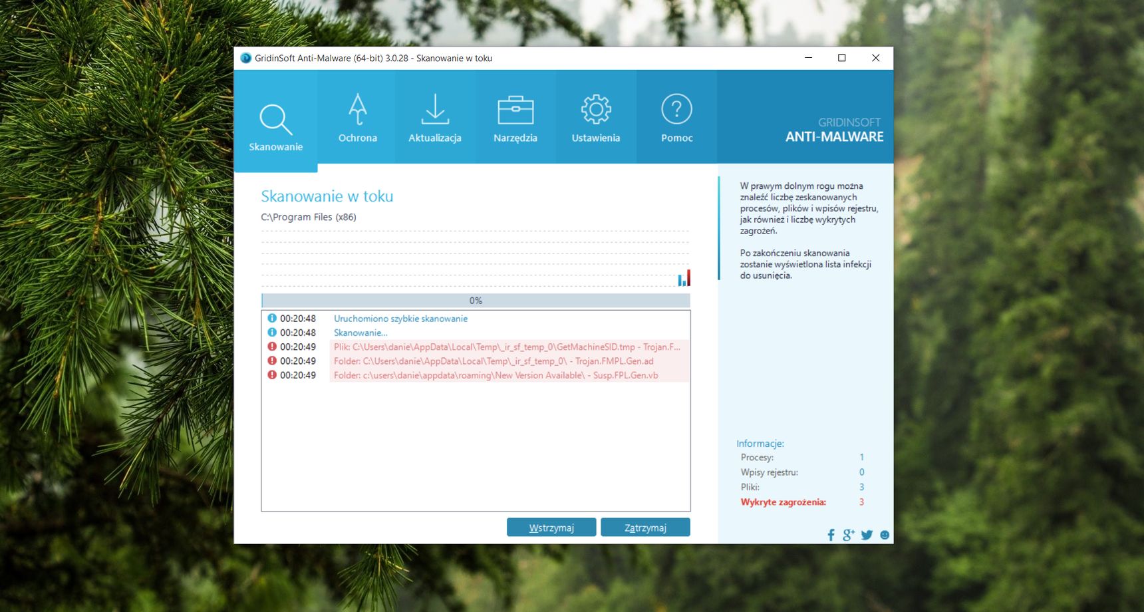Click the 'Pliki:' info label

pyautogui.click(x=750, y=487)
